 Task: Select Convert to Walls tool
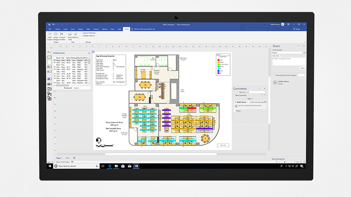[62, 34]
